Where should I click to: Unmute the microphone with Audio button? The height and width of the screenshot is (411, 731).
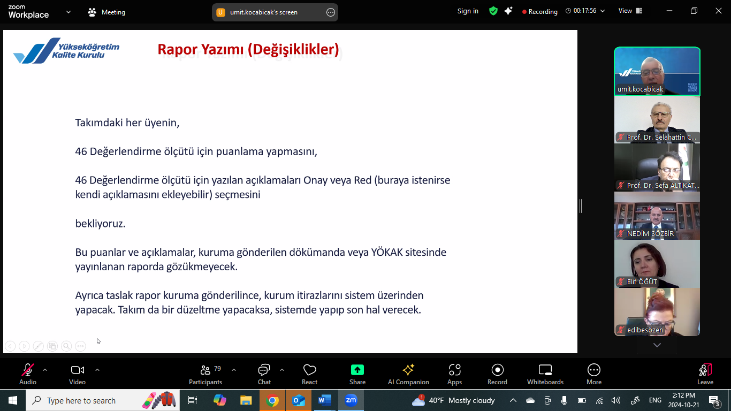(x=28, y=374)
